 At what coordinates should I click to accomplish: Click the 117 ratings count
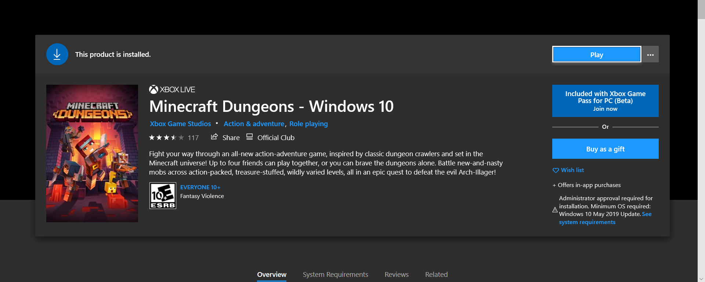click(193, 138)
